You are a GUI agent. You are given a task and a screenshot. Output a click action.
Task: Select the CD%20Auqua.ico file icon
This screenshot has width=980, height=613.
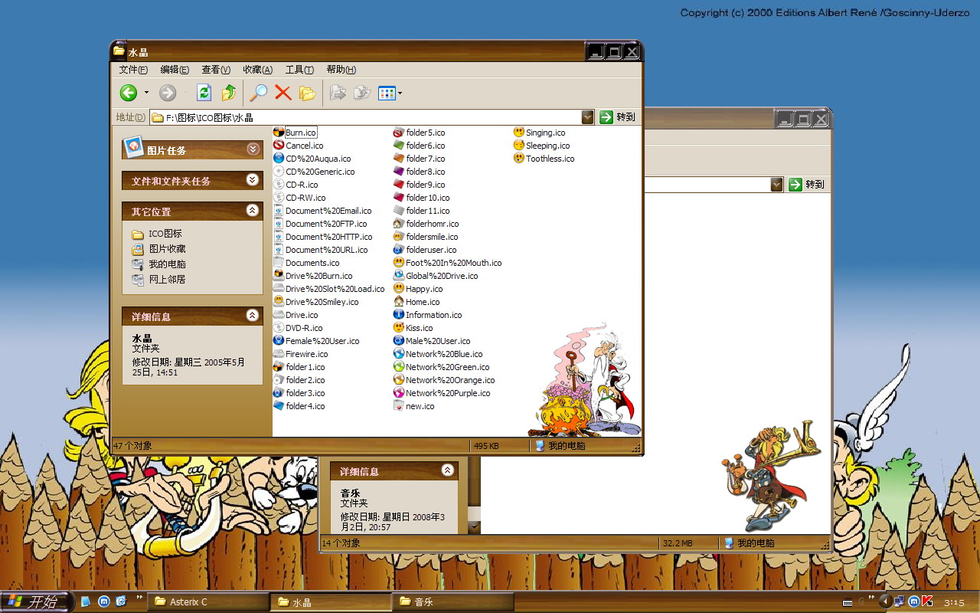pos(279,159)
